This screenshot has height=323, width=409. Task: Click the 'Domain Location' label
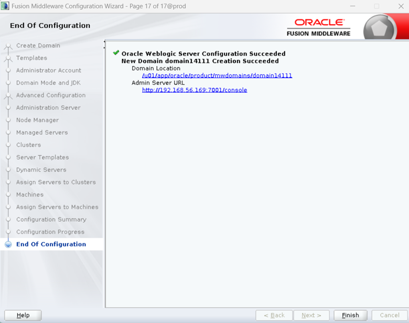(x=156, y=68)
